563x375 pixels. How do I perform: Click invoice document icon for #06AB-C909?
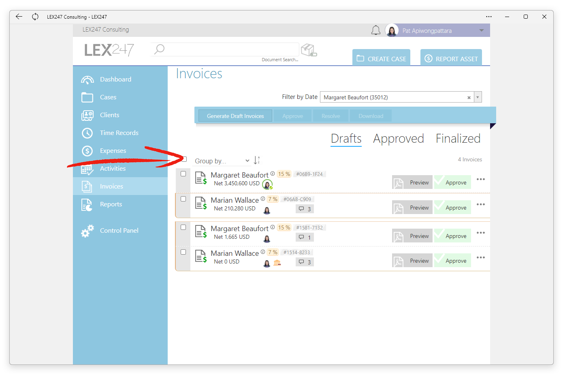pyautogui.click(x=201, y=203)
